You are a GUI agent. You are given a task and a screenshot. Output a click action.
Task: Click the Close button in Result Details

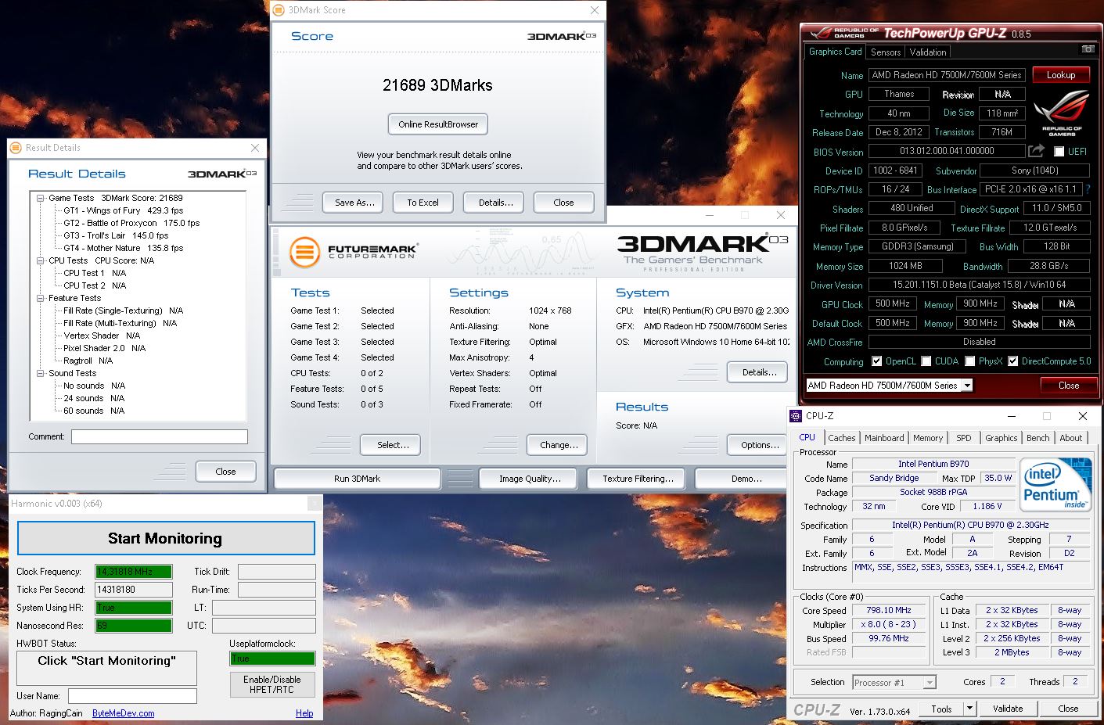pos(225,472)
